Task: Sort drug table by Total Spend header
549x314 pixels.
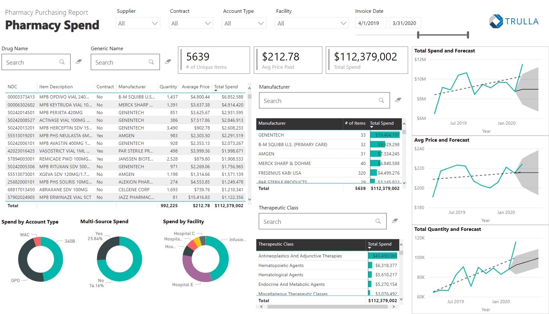Action: pos(226,87)
